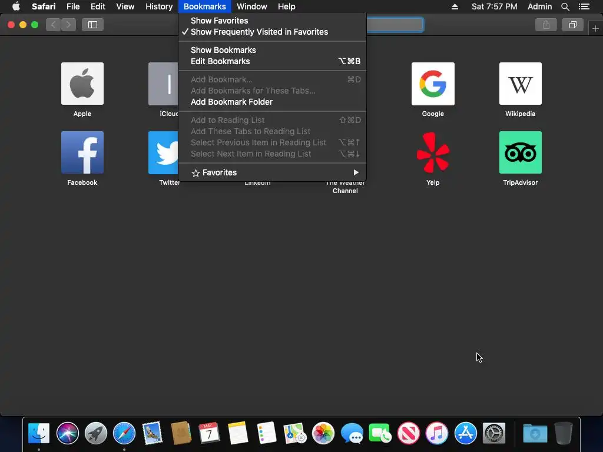Click the Admin user menu
603x452 pixels.
tap(539, 6)
